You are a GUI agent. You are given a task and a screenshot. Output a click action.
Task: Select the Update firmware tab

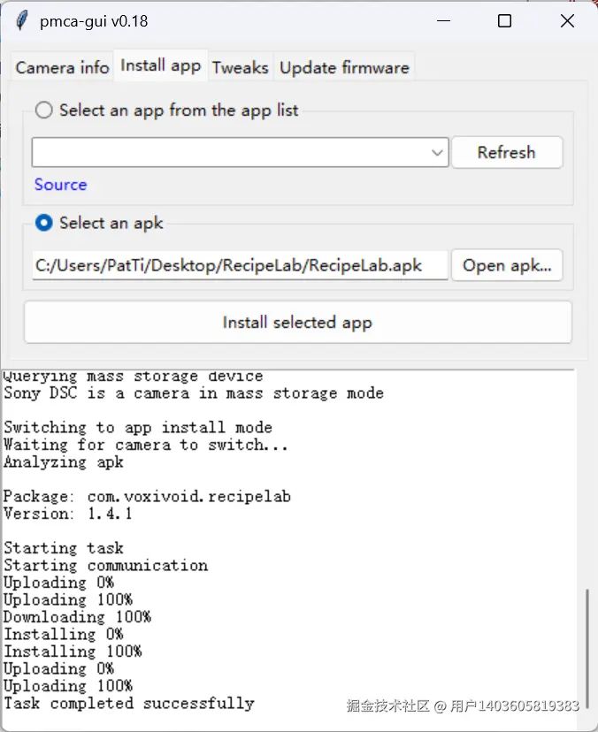tap(344, 68)
